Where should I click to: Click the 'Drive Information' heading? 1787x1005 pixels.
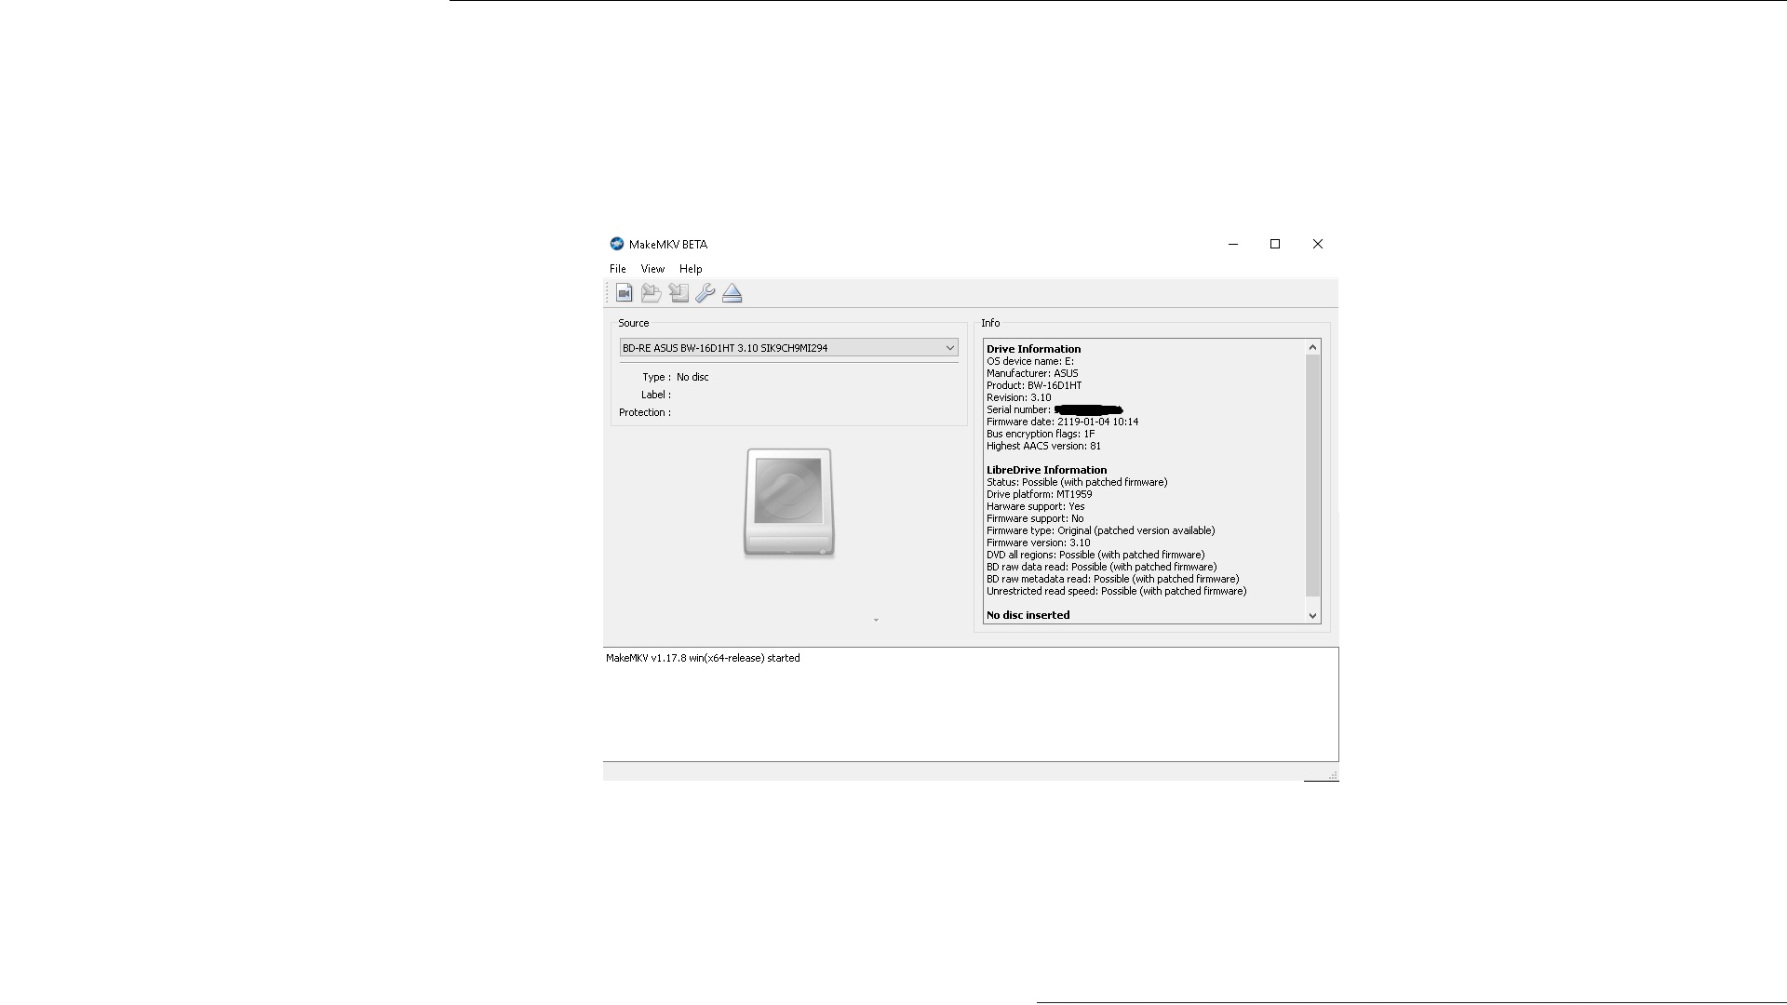click(x=1033, y=349)
